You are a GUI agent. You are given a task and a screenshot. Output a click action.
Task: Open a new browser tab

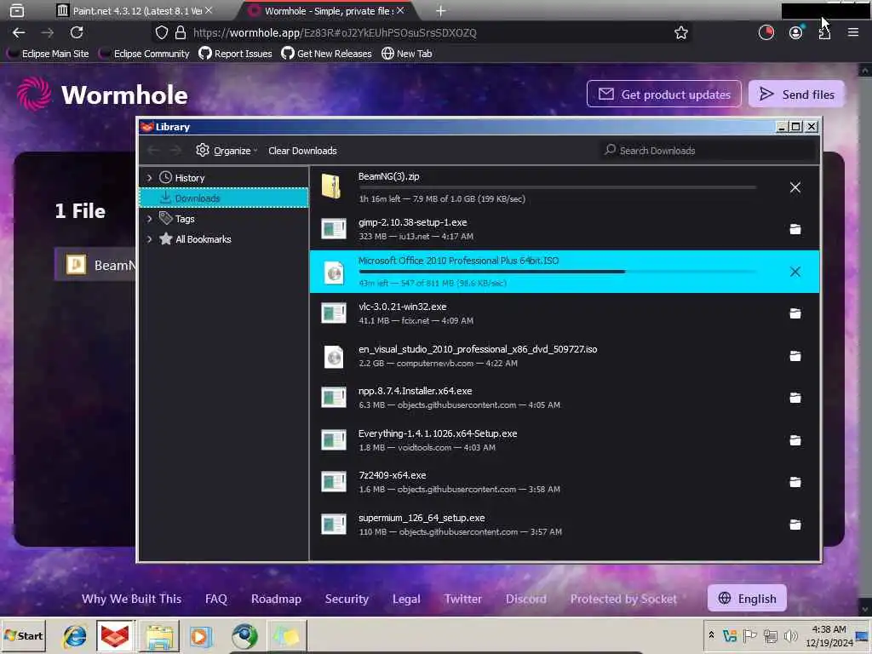pos(440,10)
